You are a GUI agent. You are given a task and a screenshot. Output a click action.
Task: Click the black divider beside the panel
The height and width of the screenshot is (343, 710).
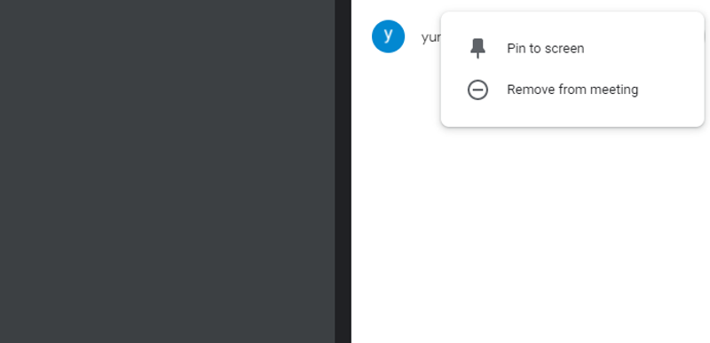(343, 171)
